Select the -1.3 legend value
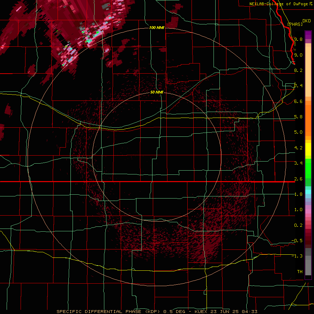 pos(297,256)
